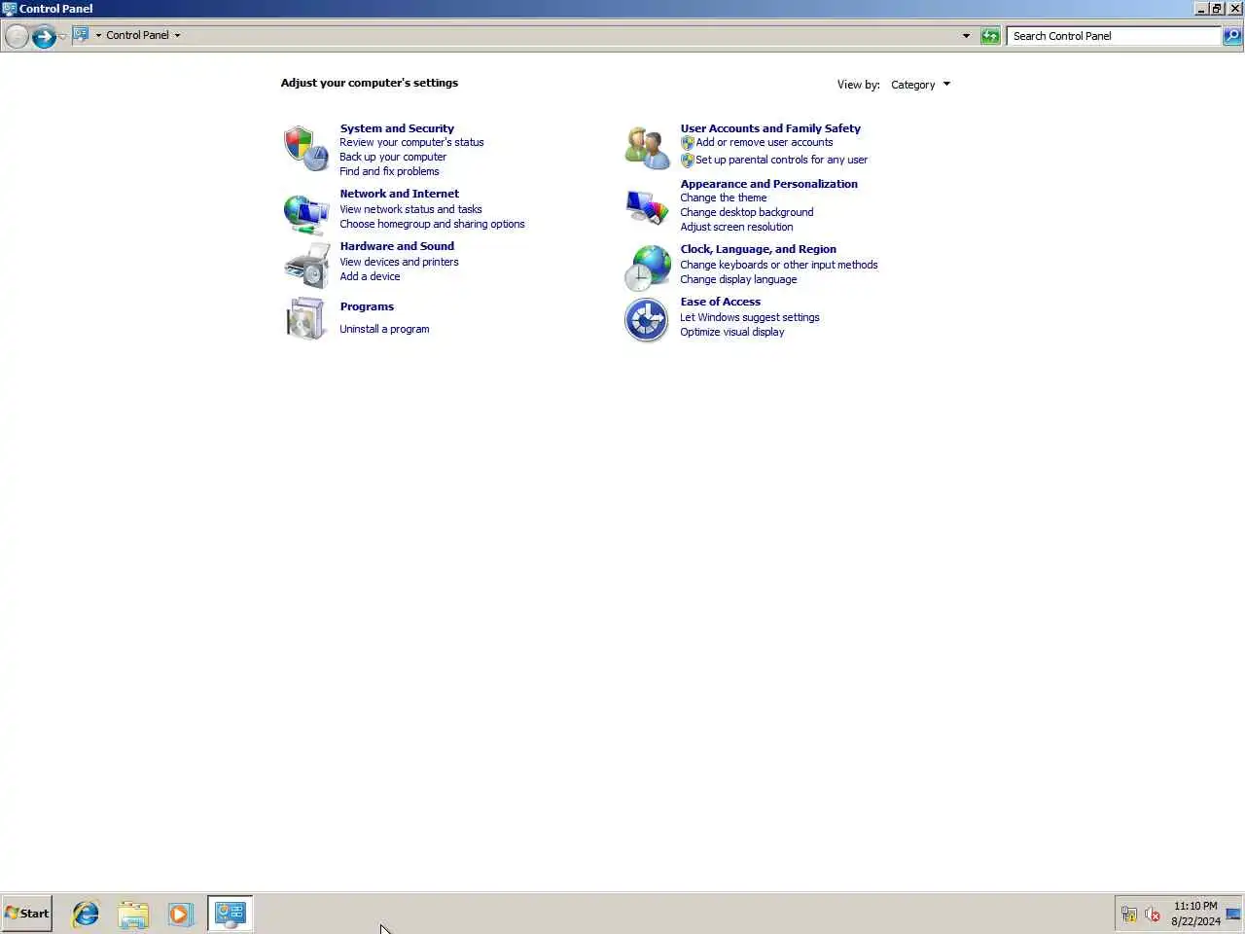Image resolution: width=1245 pixels, height=934 pixels.
Task: Click the Control Panel breadcrumb text
Action: pos(137,35)
